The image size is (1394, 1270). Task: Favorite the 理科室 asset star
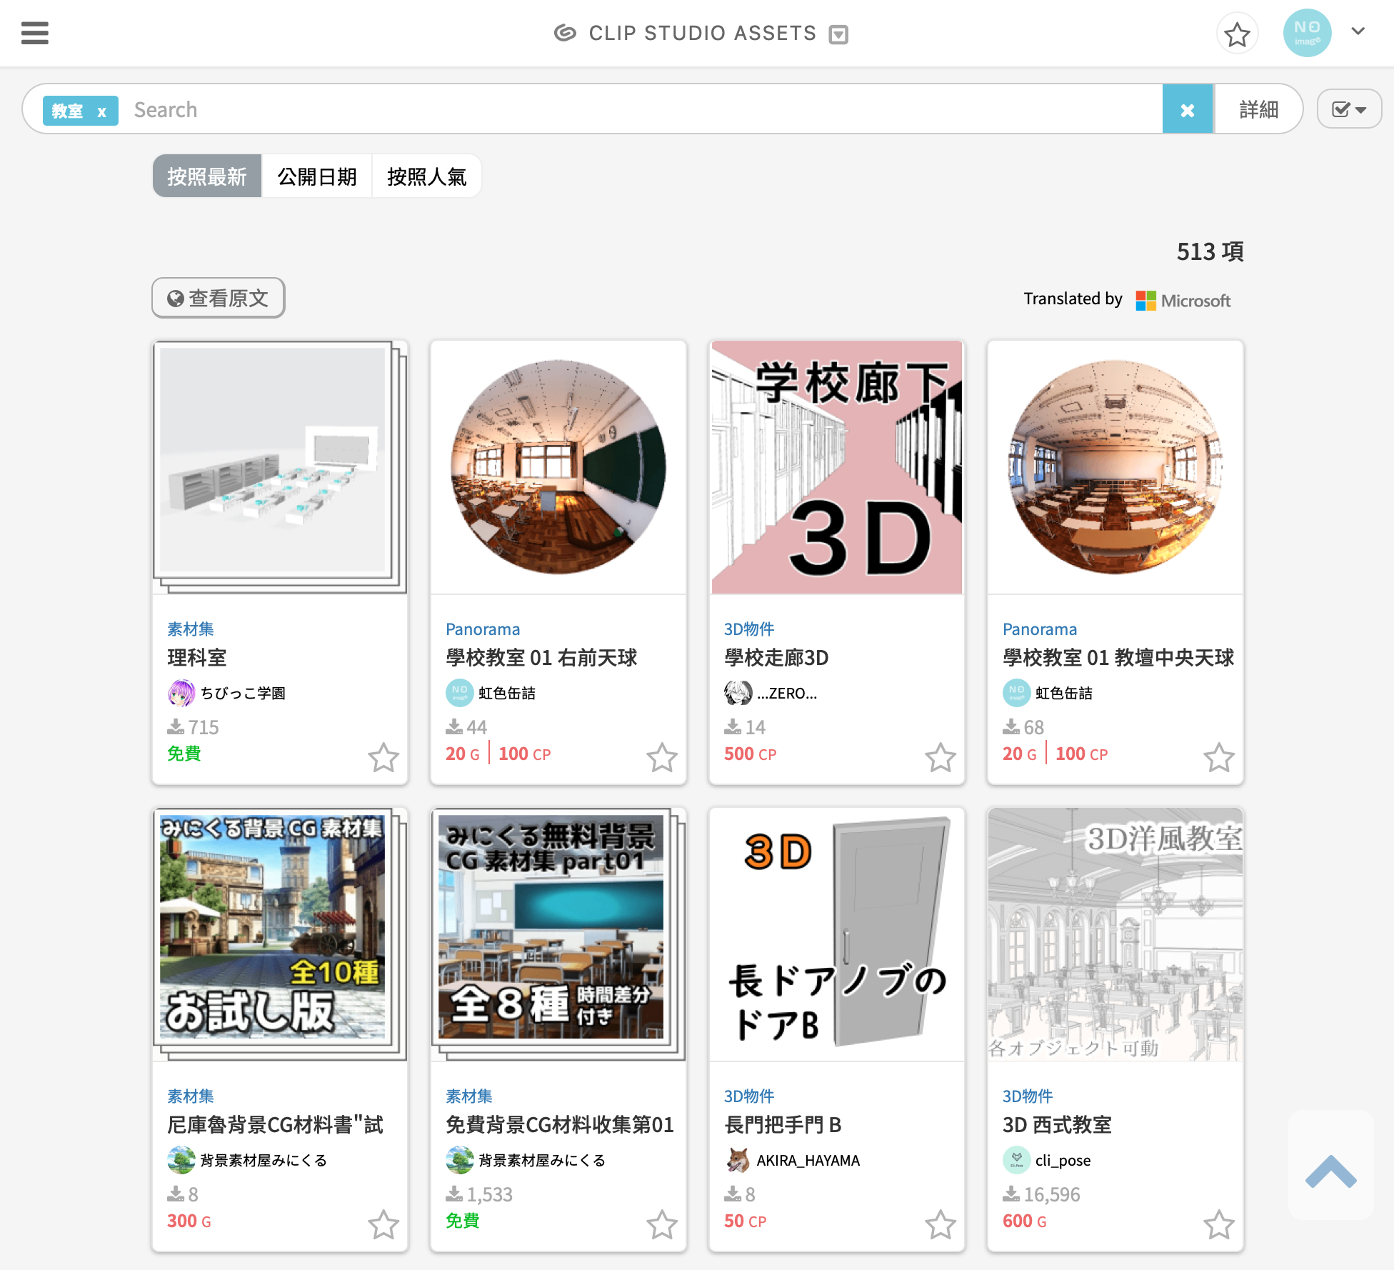[x=383, y=757]
